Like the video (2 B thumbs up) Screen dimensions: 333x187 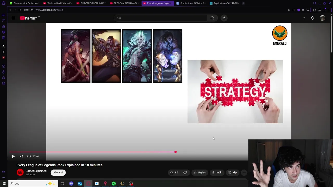[x=174, y=172]
